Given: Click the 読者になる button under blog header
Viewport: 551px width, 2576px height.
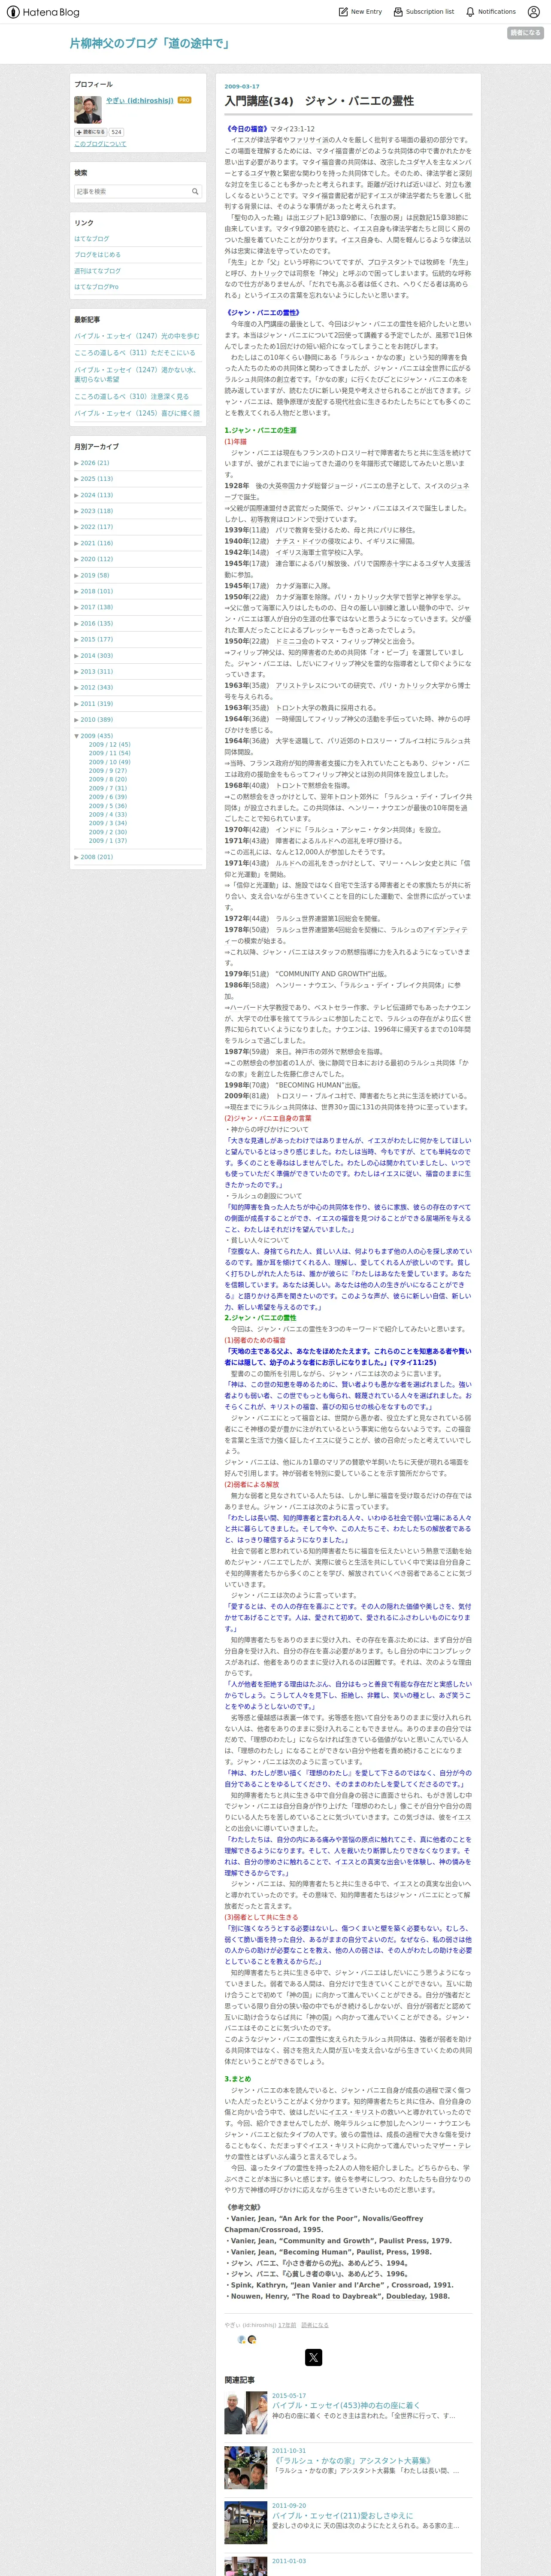Looking at the screenshot, I should 525,33.
